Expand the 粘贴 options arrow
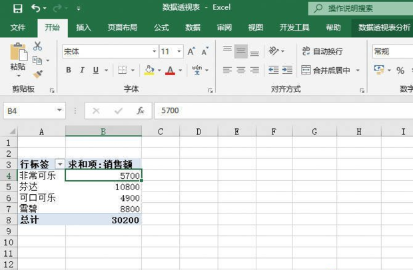Image resolution: width=413 pixels, height=270 pixels. [19, 76]
